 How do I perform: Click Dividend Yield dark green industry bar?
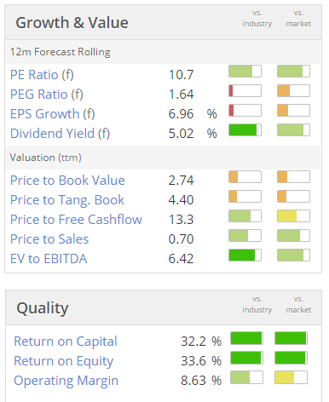pos(245,130)
